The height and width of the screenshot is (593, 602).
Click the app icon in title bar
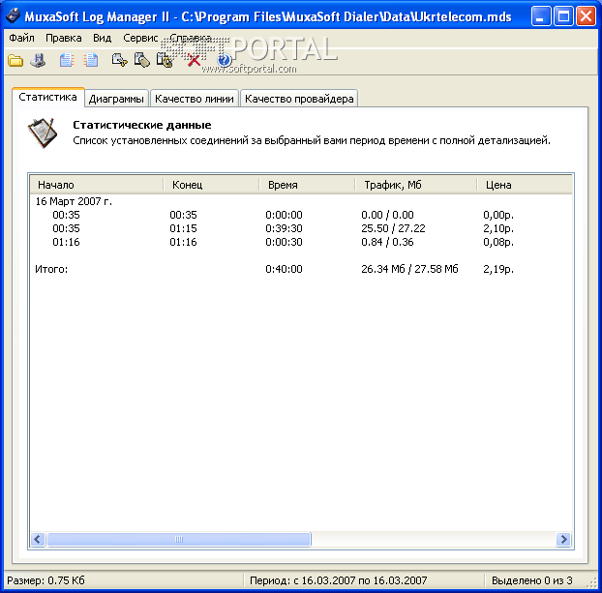pyautogui.click(x=13, y=15)
